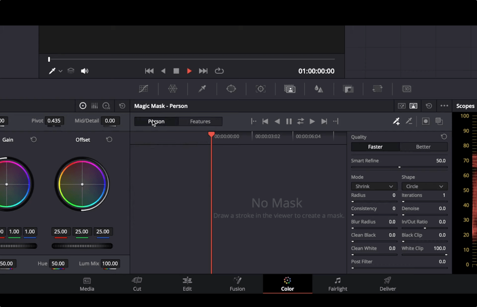Toggle loop playback in viewer

219,71
